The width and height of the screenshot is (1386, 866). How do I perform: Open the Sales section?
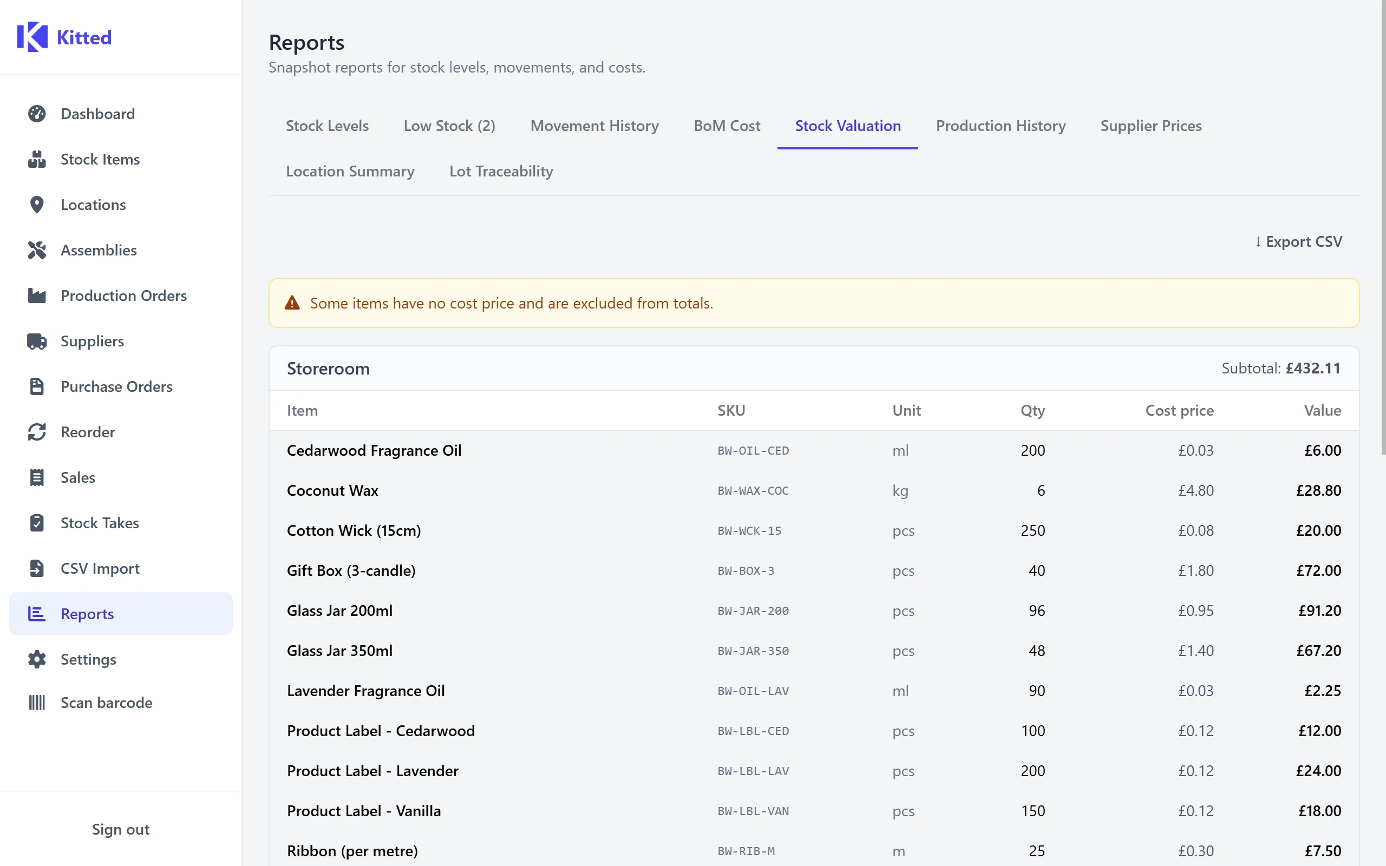point(121,478)
